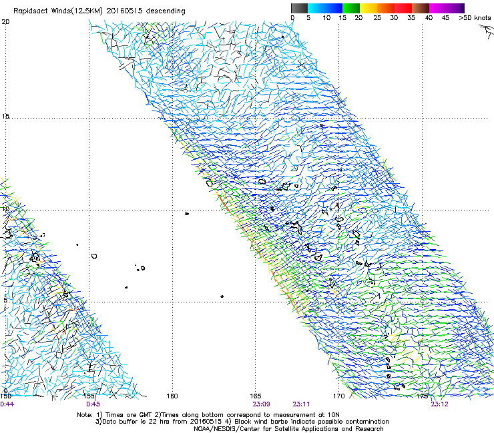Click the 'Times are GMT' note line

[208, 415]
